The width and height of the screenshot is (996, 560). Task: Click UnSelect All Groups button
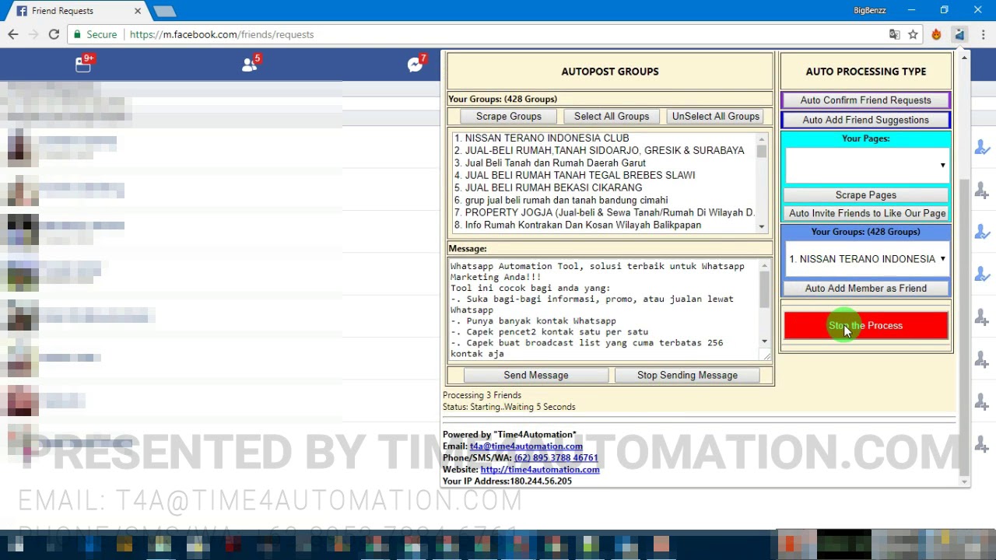pyautogui.click(x=716, y=117)
